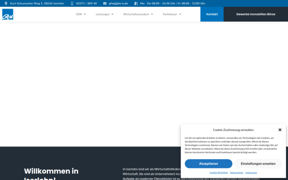Expand the Leistungen menu chevron

112,14
